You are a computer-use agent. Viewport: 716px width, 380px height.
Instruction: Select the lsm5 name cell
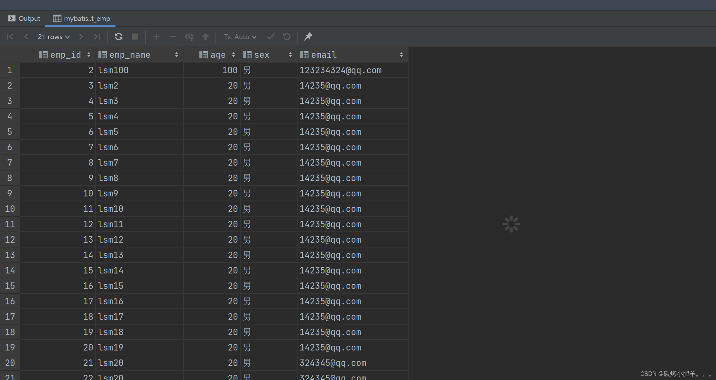140,132
